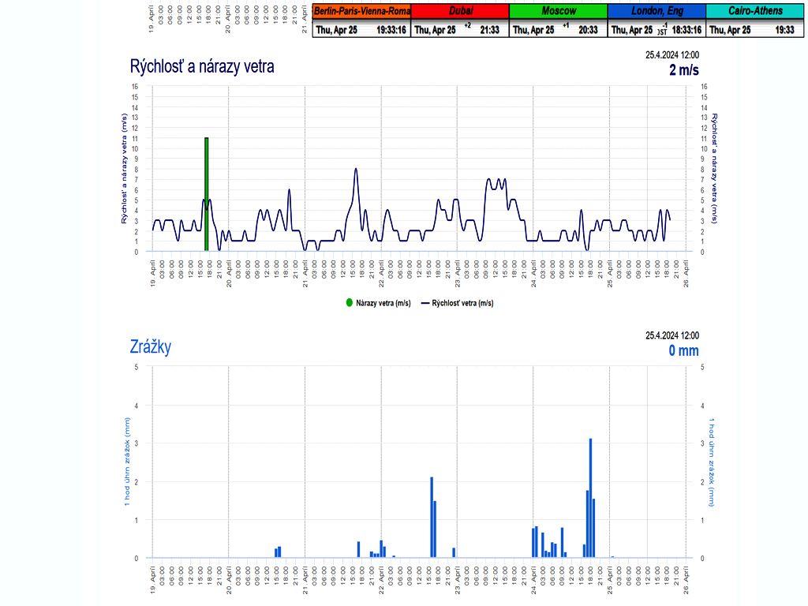This screenshot has width=808, height=606.
Task: Click the Dubai time showing 21:33
Action: 489,30
